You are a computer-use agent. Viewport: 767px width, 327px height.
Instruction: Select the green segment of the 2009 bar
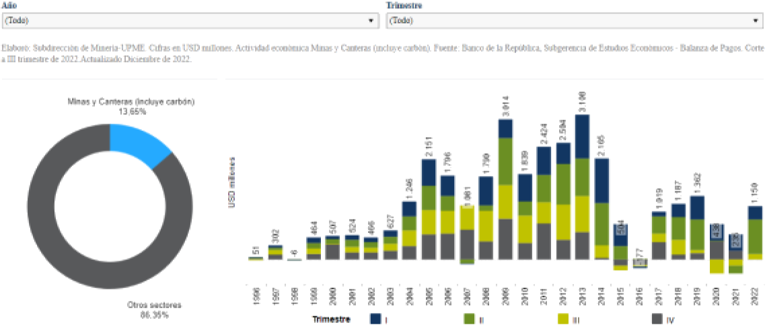pos(507,161)
